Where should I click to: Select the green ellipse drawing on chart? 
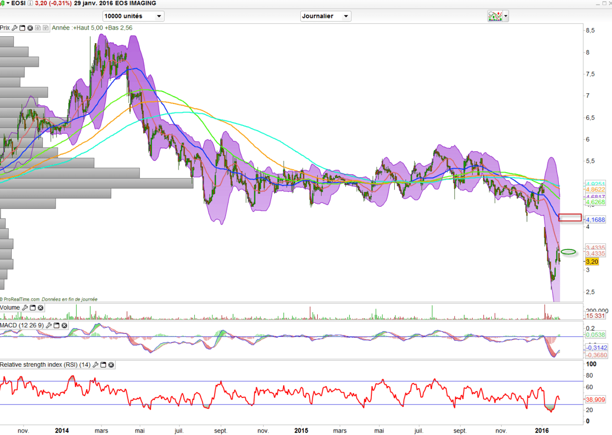(569, 252)
